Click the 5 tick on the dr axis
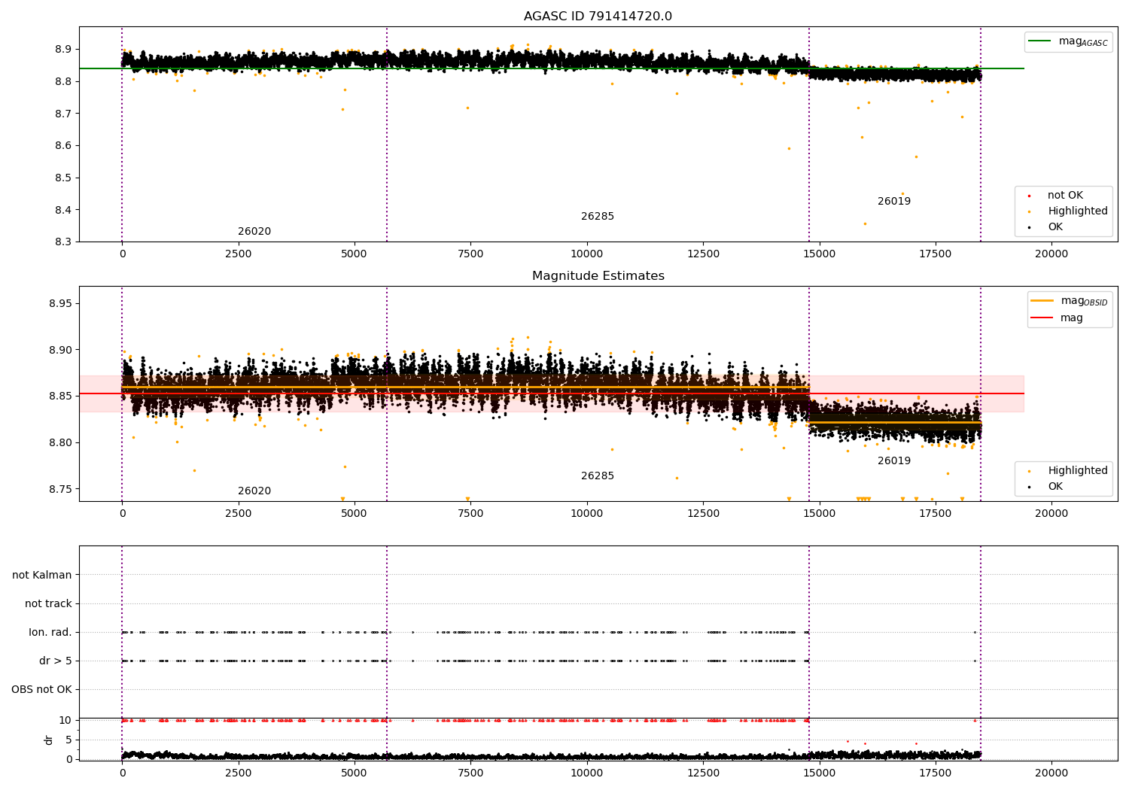1129x790 pixels. click(68, 740)
